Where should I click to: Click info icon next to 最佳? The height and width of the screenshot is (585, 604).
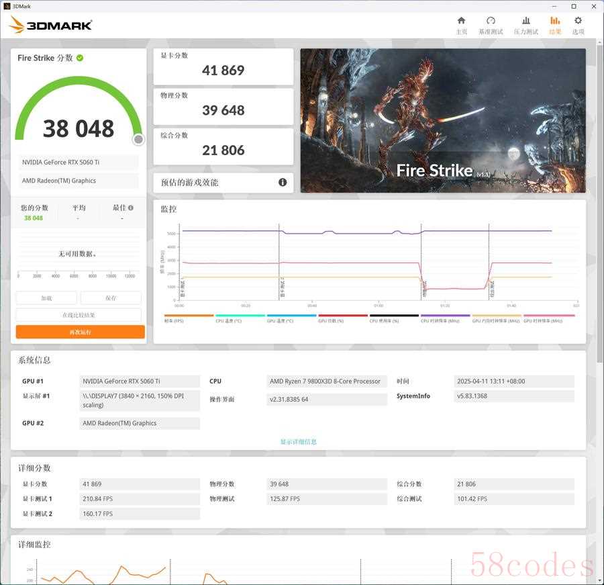point(131,208)
